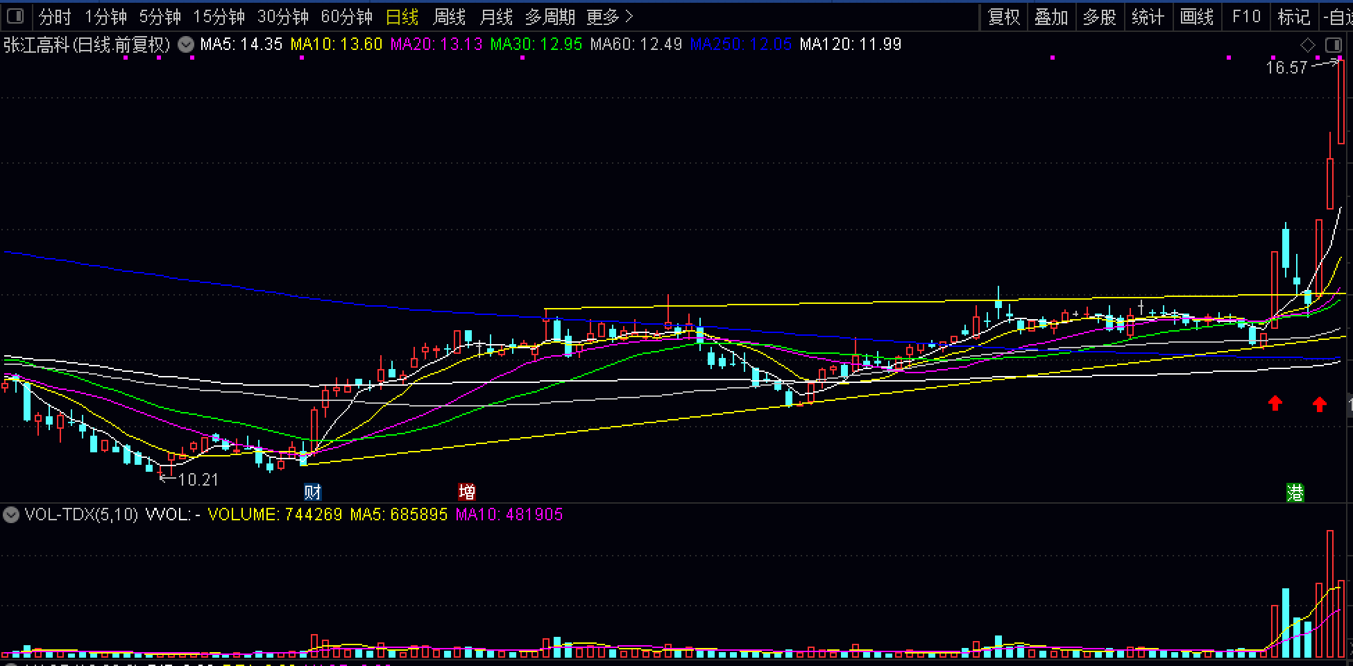Select the 15分钟 period tab
Screen dimensions: 1353x666
[x=219, y=17]
